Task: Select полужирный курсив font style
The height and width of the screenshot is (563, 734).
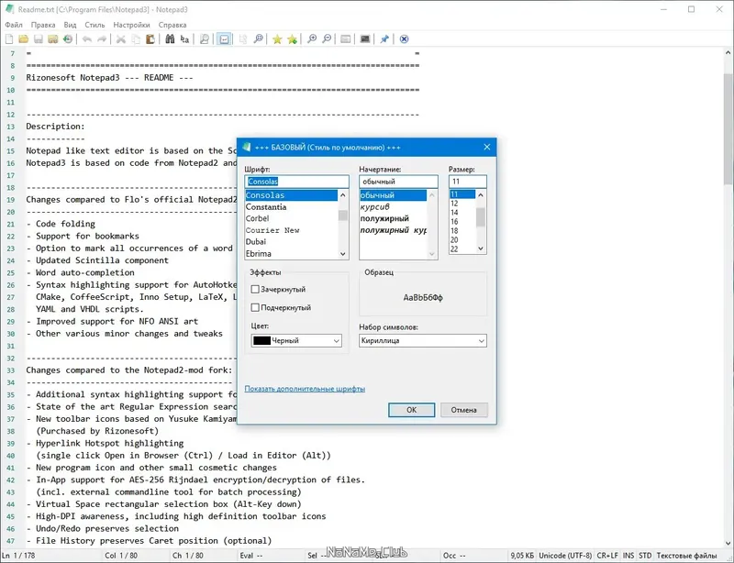Action: pyautogui.click(x=393, y=230)
